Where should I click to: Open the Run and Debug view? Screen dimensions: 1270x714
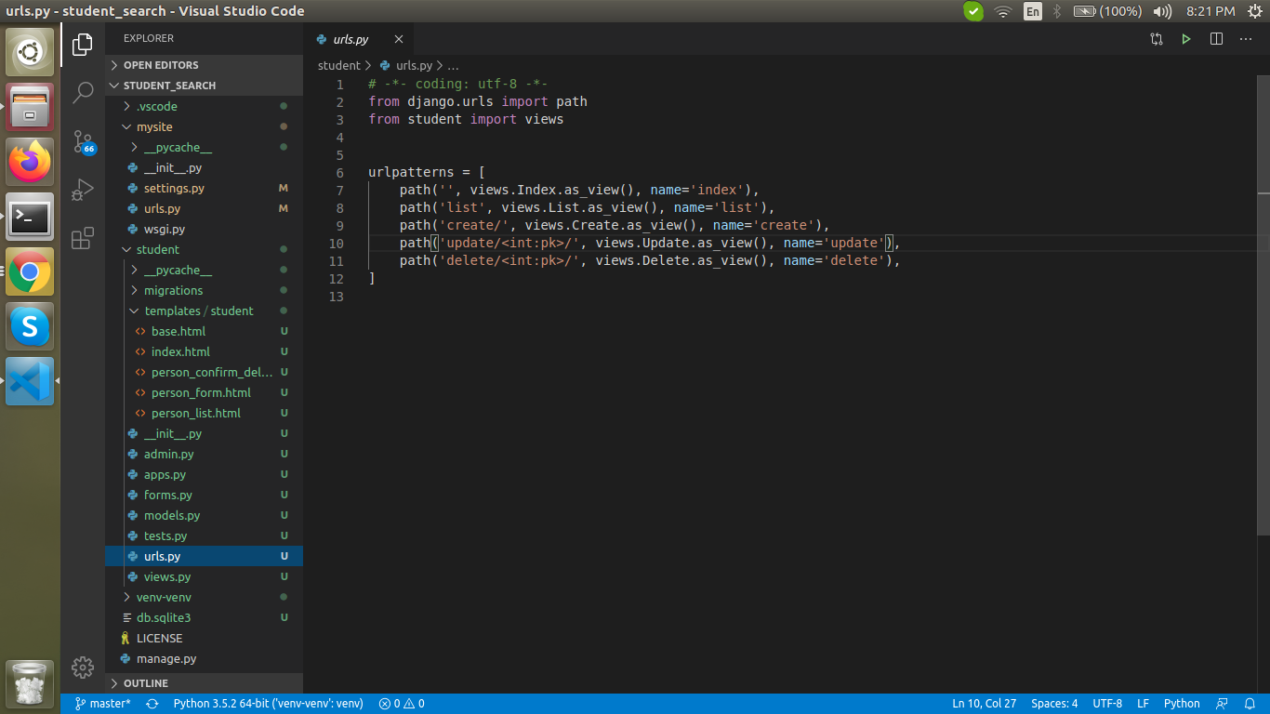tap(83, 190)
